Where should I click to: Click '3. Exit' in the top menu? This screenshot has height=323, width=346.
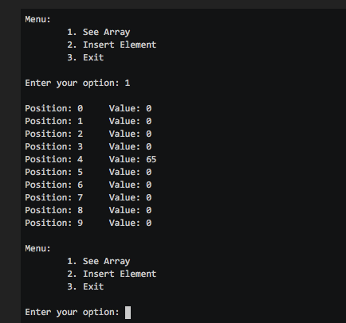(x=85, y=57)
